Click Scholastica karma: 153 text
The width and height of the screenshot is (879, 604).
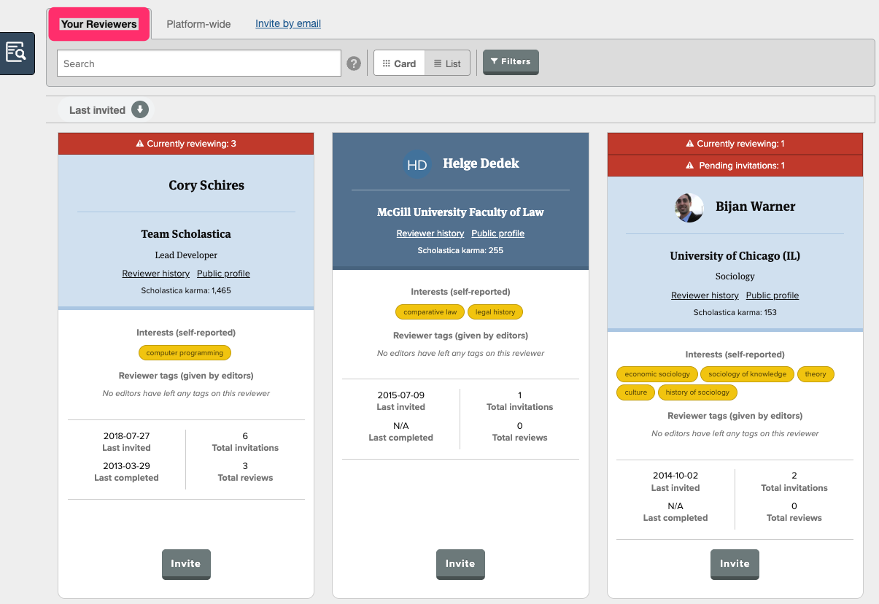tap(735, 312)
